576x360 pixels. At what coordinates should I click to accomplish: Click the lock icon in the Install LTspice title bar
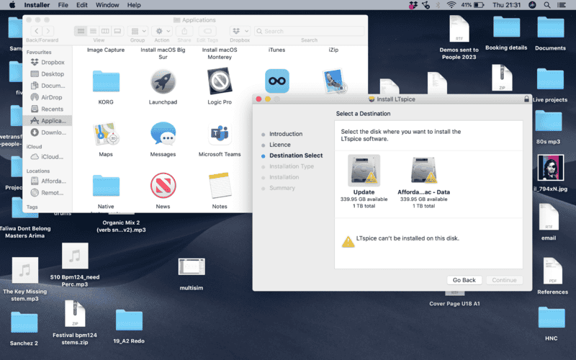coord(526,99)
